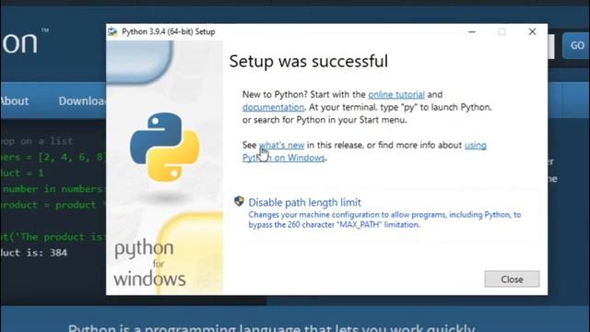This screenshot has height=332, width=590.
Task: Click the shield icon beside Disable path length limit
Action: coord(239,201)
